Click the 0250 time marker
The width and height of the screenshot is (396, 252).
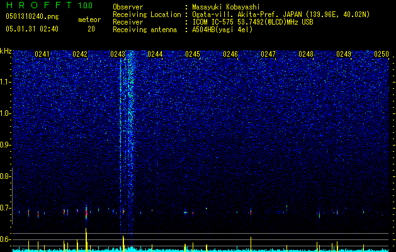tap(382, 54)
